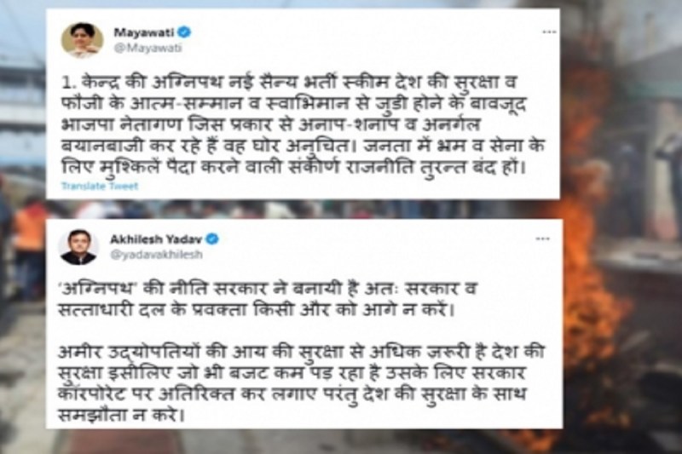Image resolution: width=682 pixels, height=454 pixels.
Task: Open the @yadavakhilesh handle
Action: (156, 255)
